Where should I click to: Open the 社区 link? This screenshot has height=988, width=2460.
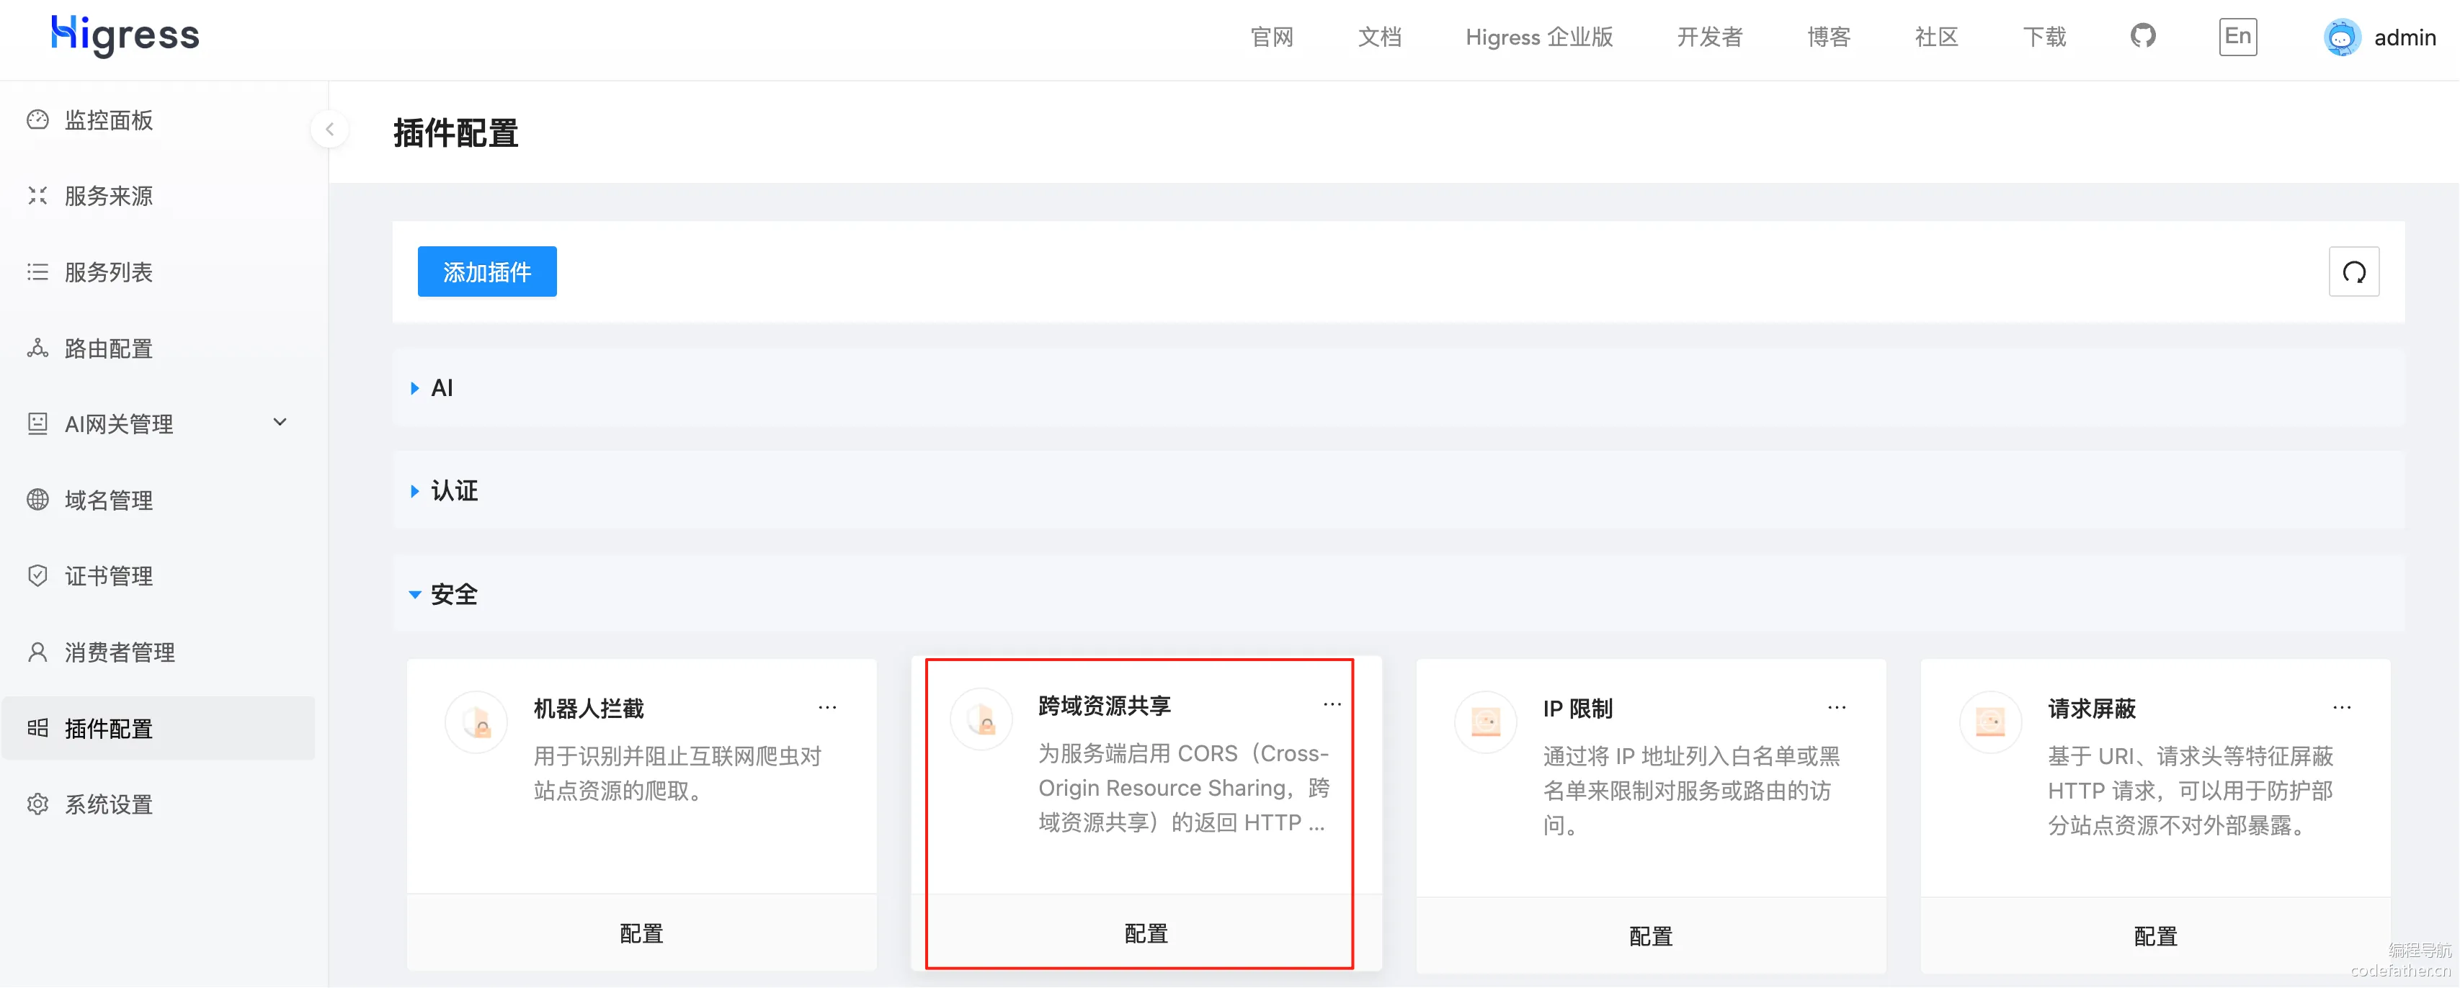click(x=1937, y=37)
